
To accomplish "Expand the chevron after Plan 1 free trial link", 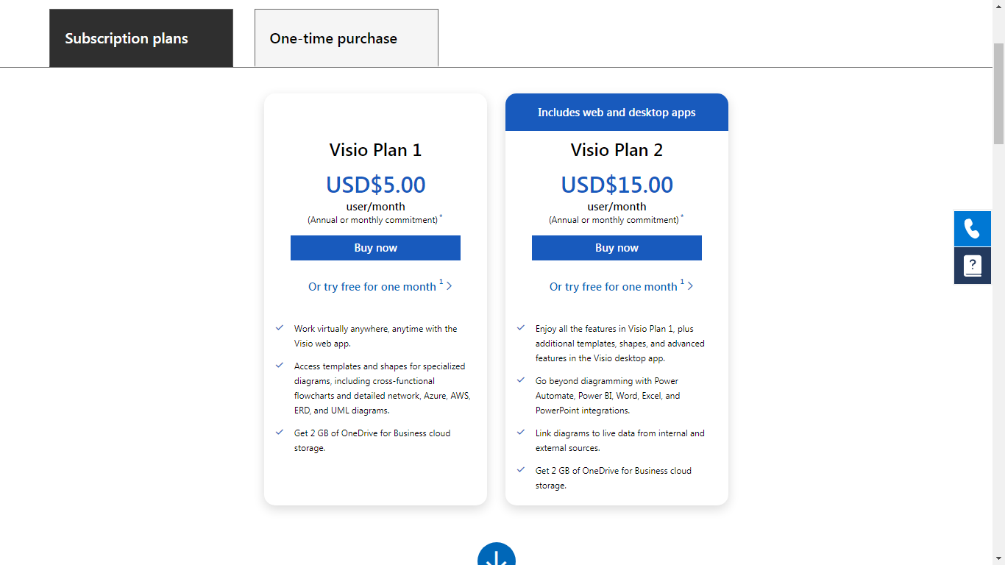I will click(449, 285).
